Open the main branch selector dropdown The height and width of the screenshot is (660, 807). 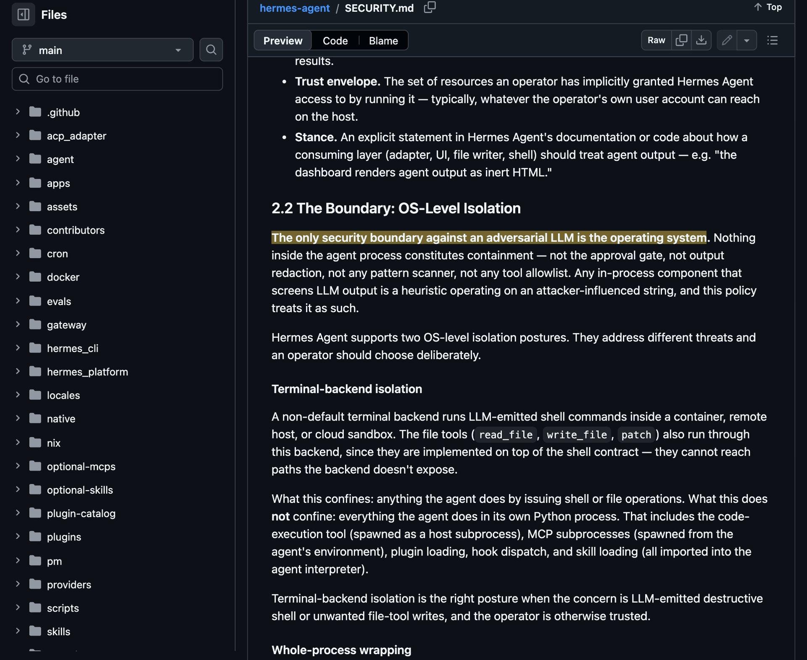(x=103, y=50)
